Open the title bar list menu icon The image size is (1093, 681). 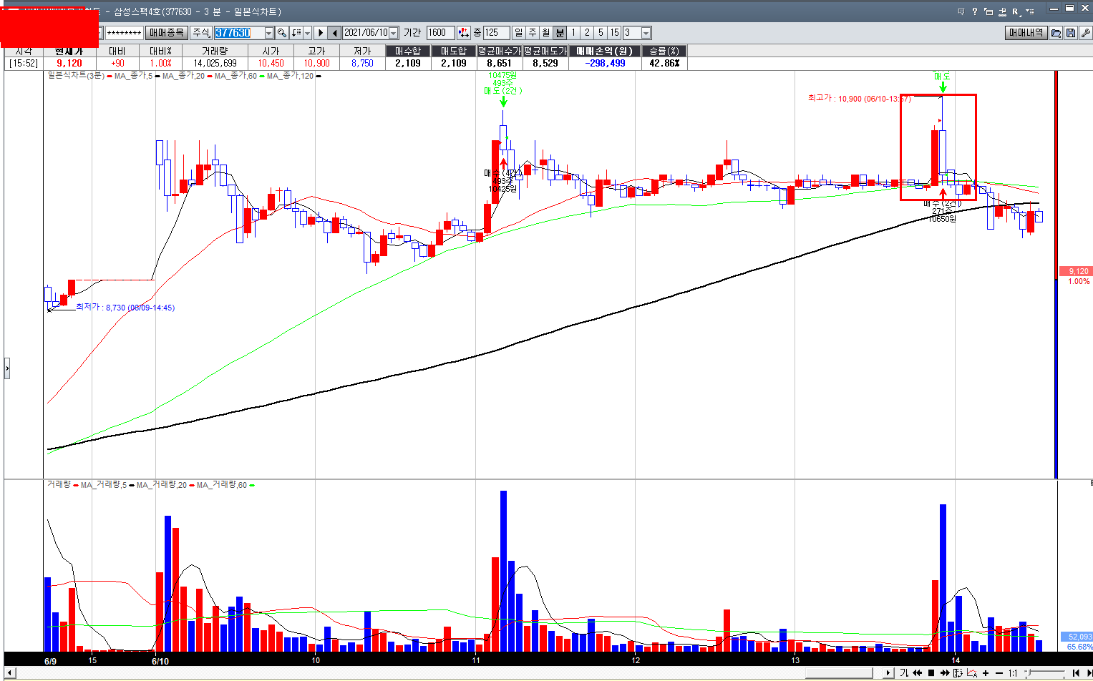1030,11
